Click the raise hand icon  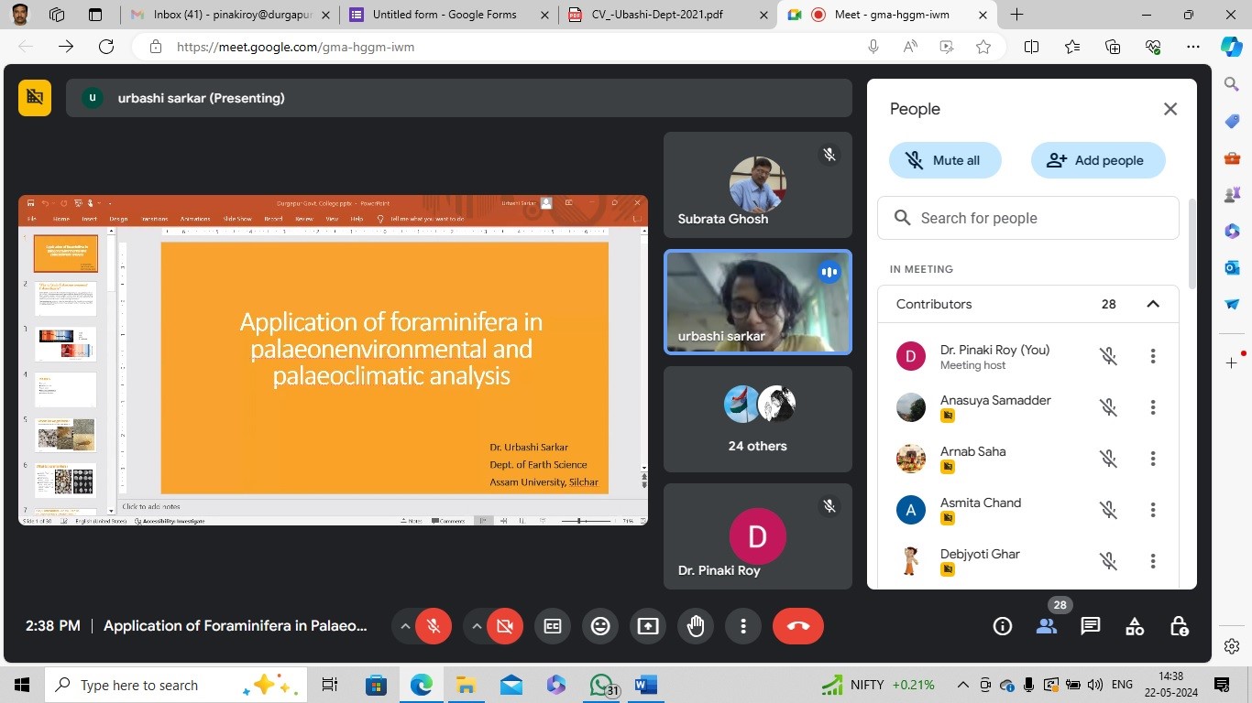[x=696, y=626]
